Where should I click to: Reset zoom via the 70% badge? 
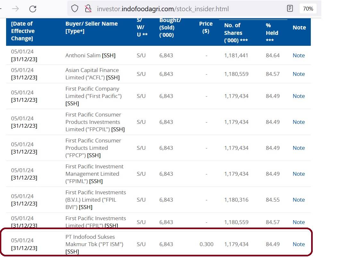(x=308, y=9)
